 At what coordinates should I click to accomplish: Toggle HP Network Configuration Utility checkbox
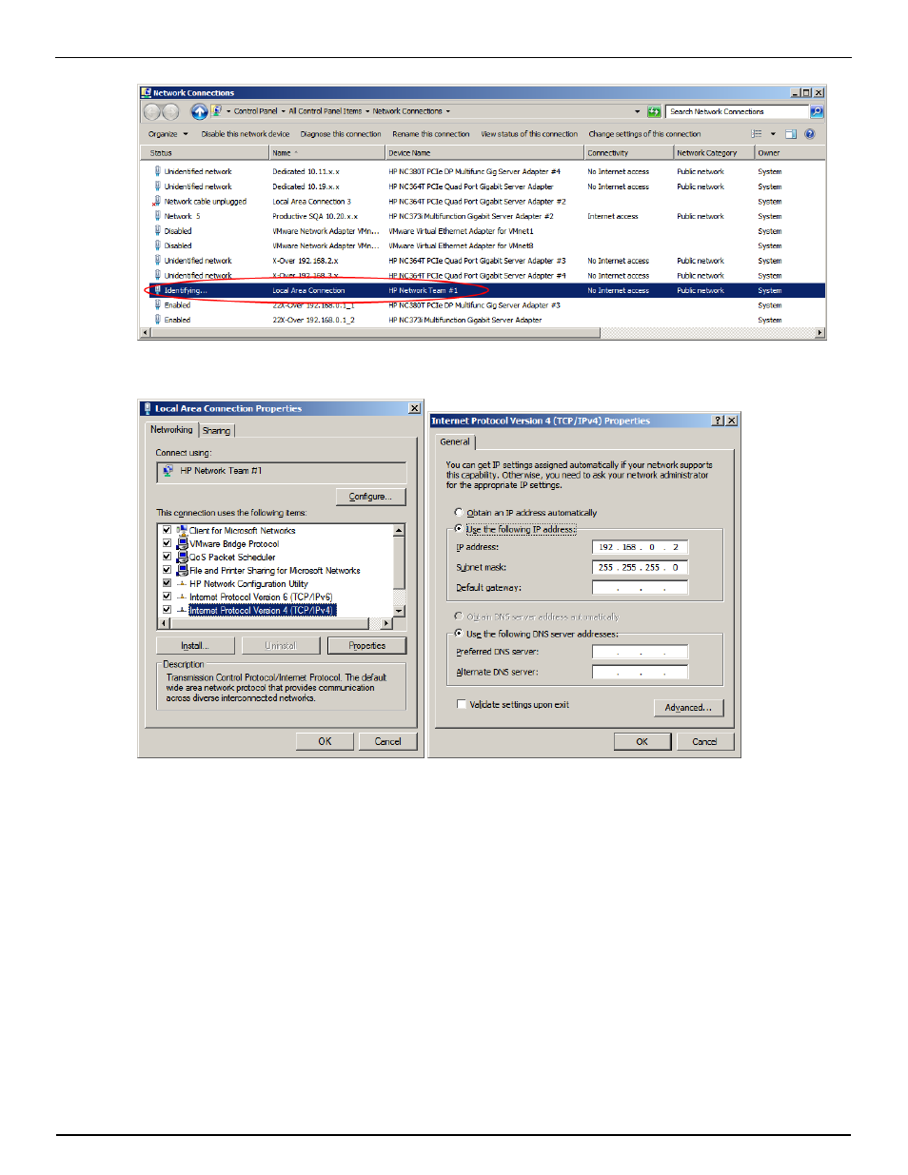pyautogui.click(x=167, y=584)
